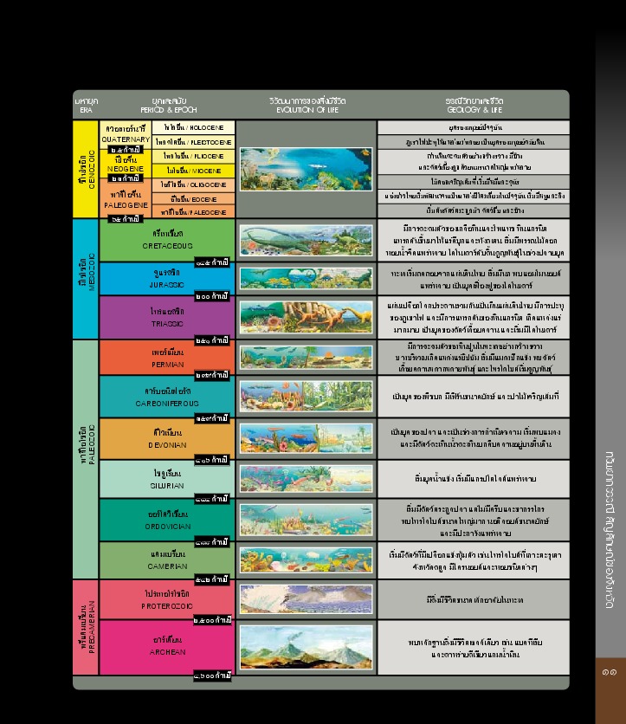Click the geology description beside Silurian
The image size is (626, 724).
pyautogui.click(x=474, y=478)
